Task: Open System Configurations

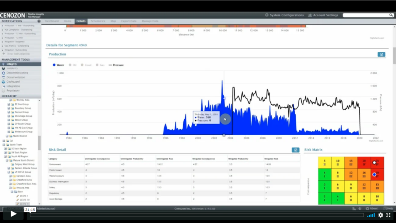Action: [x=284, y=15]
